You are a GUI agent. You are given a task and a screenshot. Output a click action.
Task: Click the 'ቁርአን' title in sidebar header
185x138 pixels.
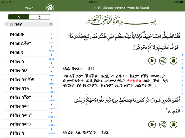[29, 8]
